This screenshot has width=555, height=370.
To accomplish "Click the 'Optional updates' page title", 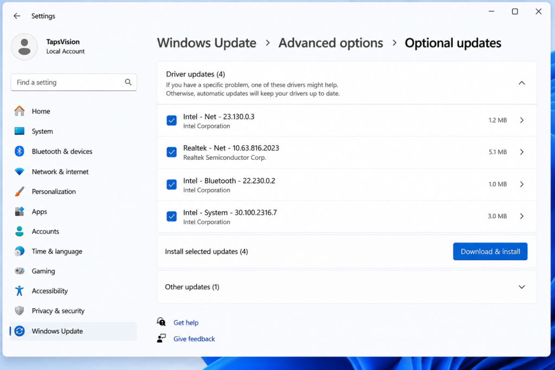I will point(453,43).
